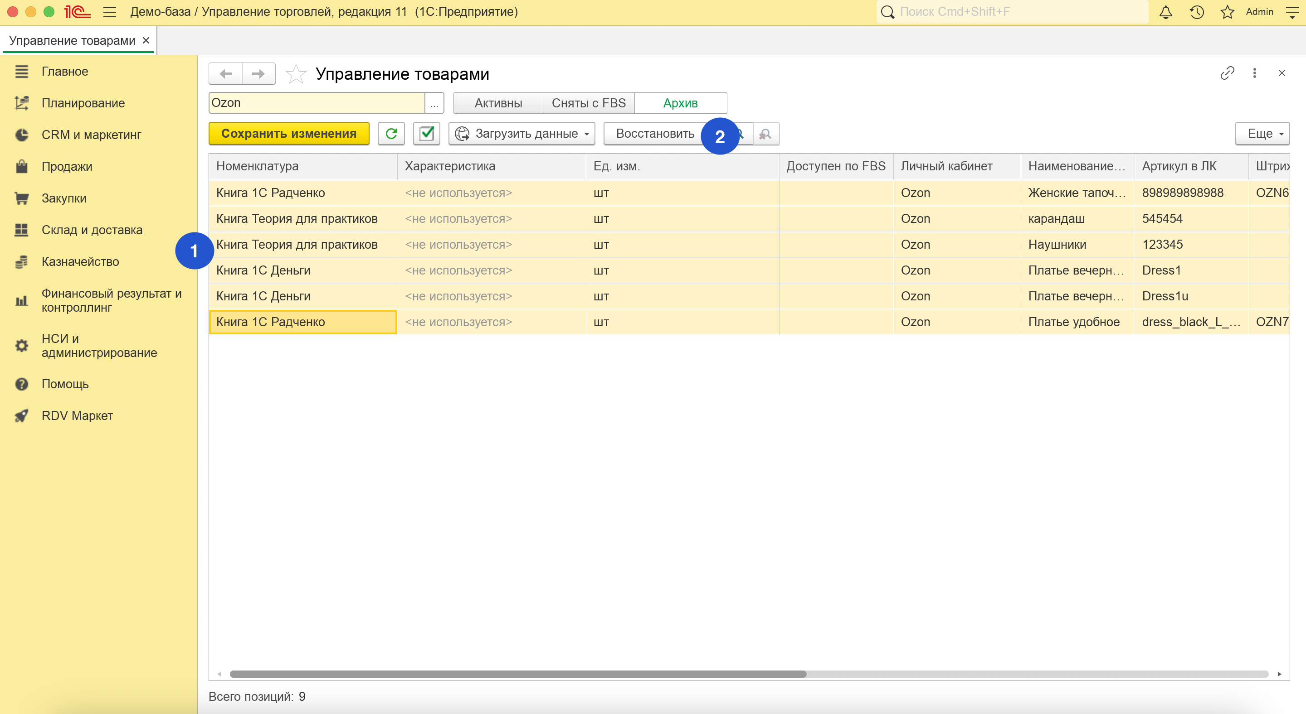The width and height of the screenshot is (1306, 714).
Task: Open the Еще dropdown menu
Action: [x=1262, y=134]
